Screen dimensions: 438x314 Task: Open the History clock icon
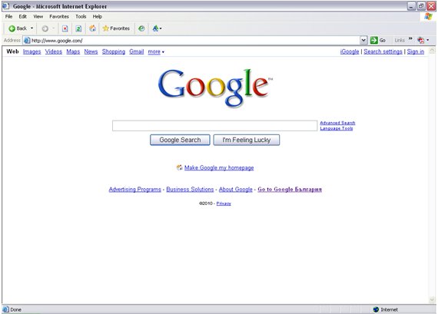[141, 28]
